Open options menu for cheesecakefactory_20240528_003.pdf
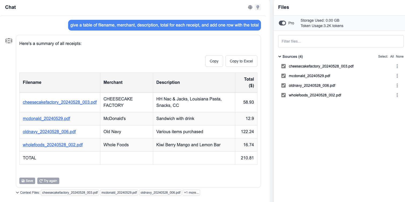This screenshot has height=202, width=405. pos(397,66)
